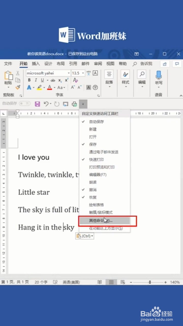Open the Styles (样式) group

(125, 79)
